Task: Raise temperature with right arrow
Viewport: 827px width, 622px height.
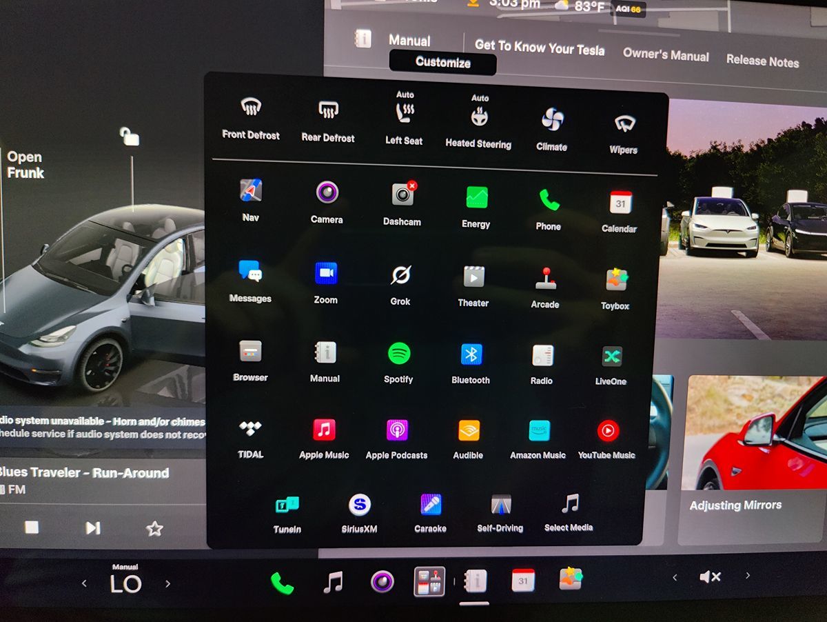Action: [x=167, y=584]
